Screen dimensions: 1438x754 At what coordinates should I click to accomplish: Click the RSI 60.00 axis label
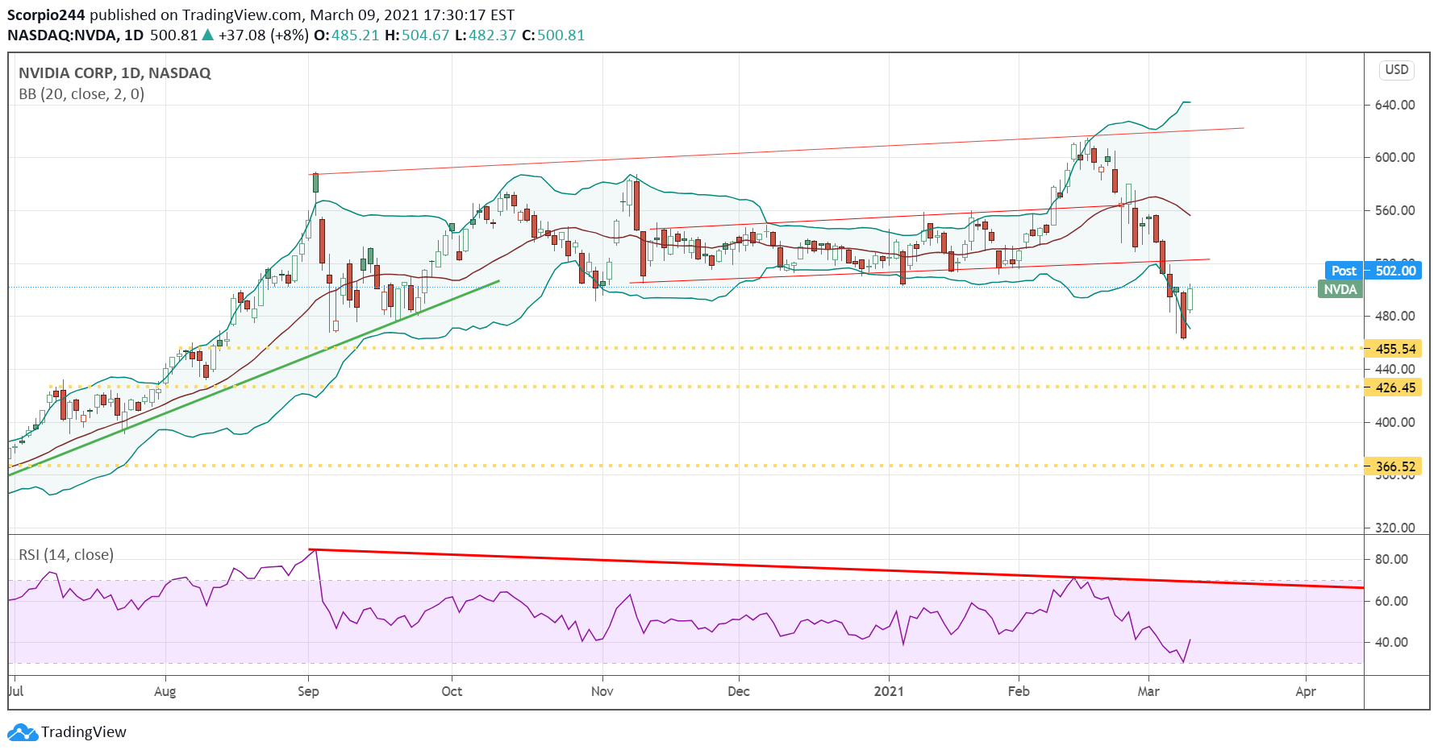click(x=1391, y=601)
